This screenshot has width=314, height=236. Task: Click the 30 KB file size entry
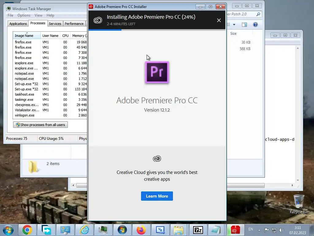[246, 42]
